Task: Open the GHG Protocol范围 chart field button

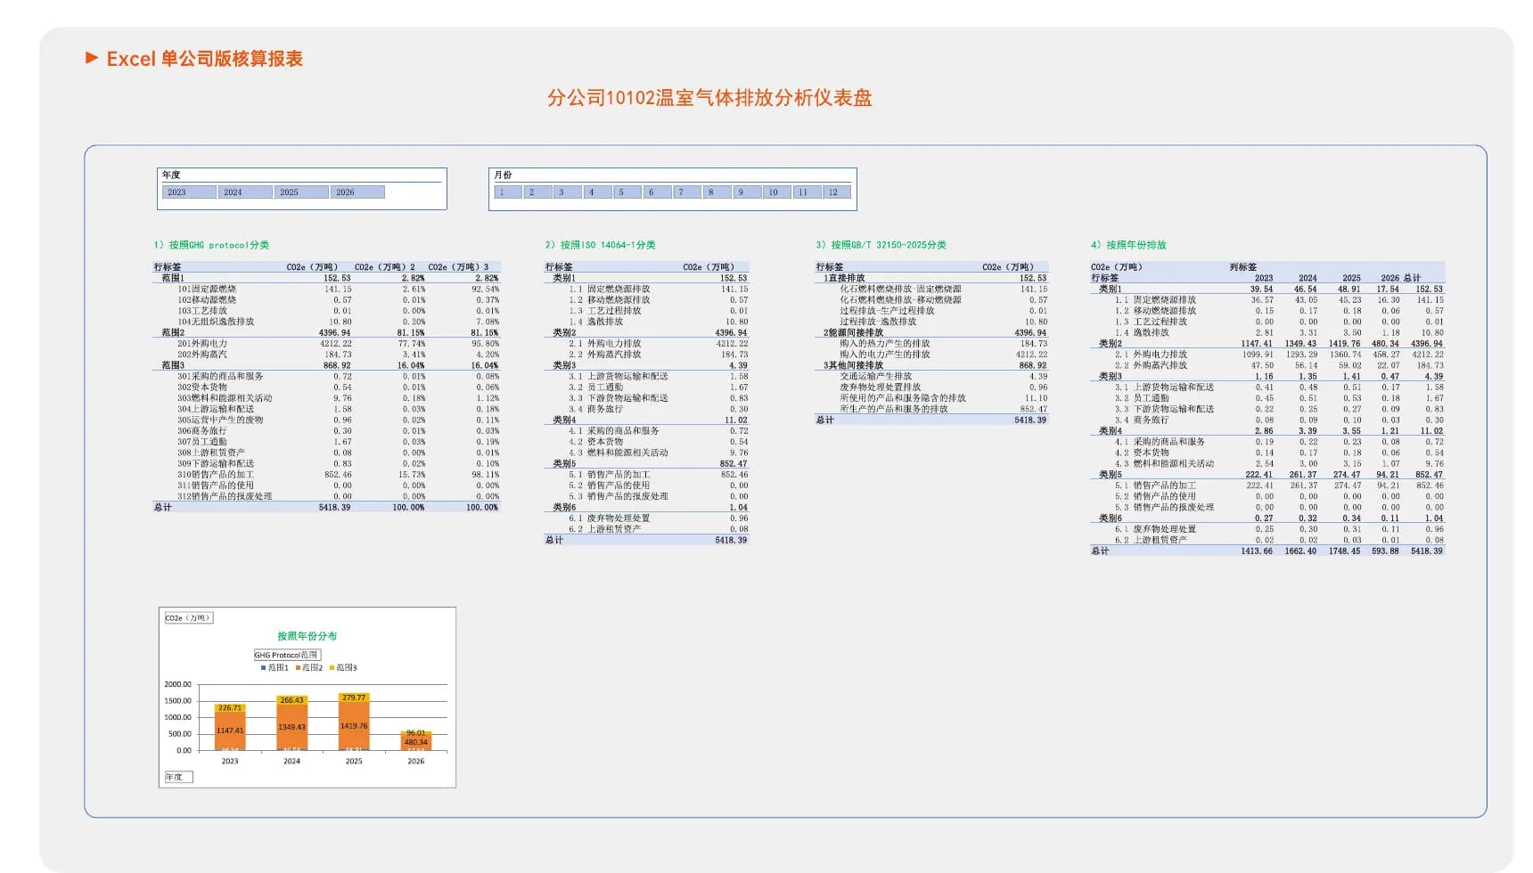Action: pos(286,655)
